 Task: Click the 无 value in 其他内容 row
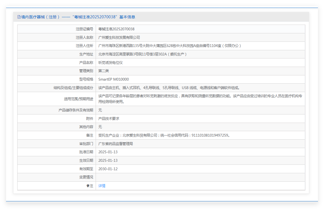100,127
